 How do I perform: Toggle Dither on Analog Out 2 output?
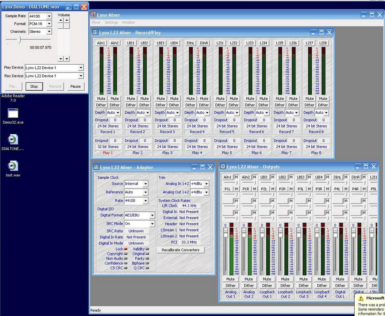(249, 286)
